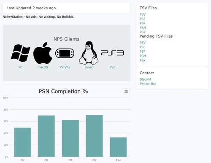The image size is (211, 163).
Task: Open the chart hamburger menu
Action: (126, 92)
